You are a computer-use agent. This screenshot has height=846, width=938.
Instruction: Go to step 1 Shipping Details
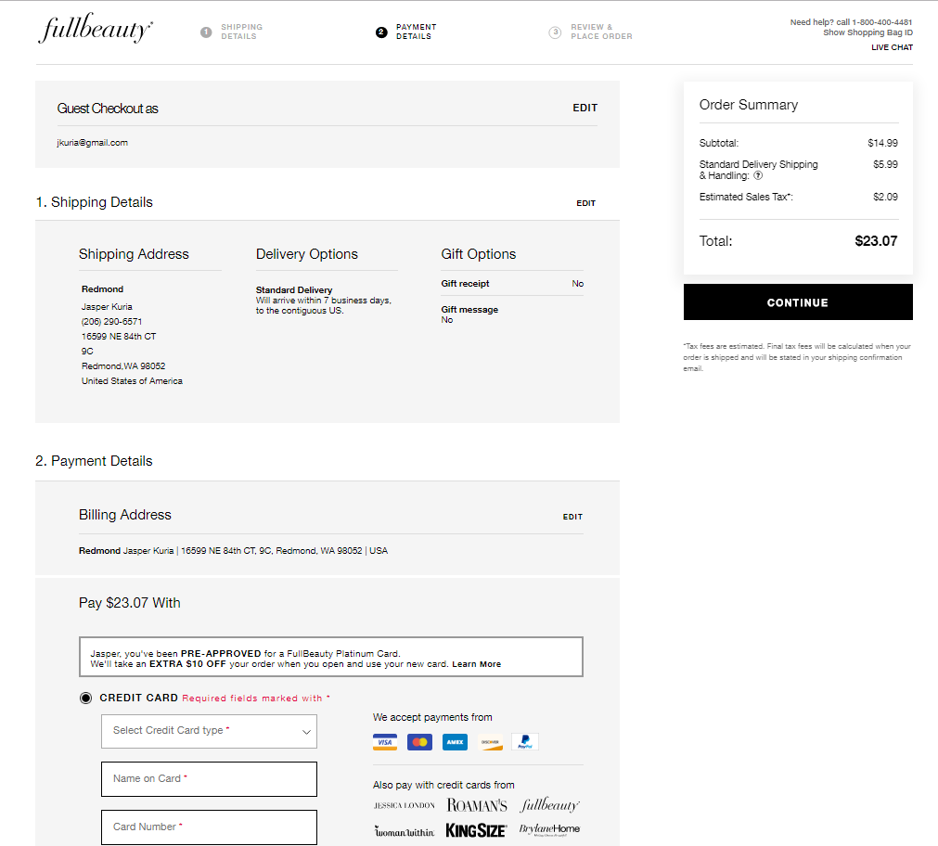click(x=232, y=32)
